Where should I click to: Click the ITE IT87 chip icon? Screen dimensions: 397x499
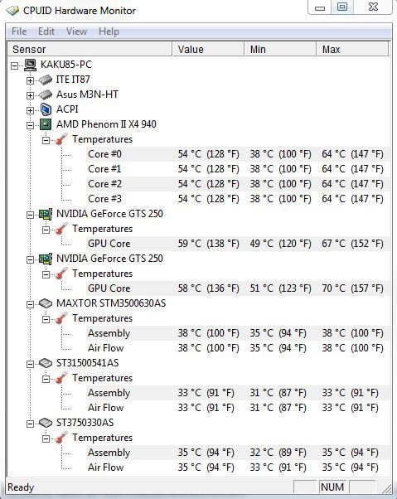coord(46,80)
